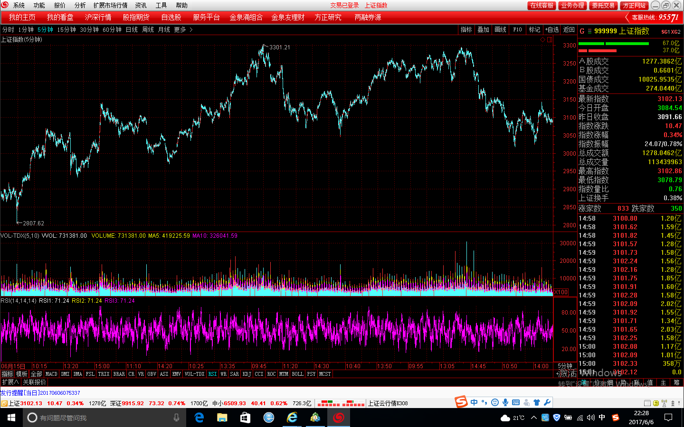Click the 叠加 overlay toolbar button
This screenshot has height=427, width=684.
click(484, 29)
